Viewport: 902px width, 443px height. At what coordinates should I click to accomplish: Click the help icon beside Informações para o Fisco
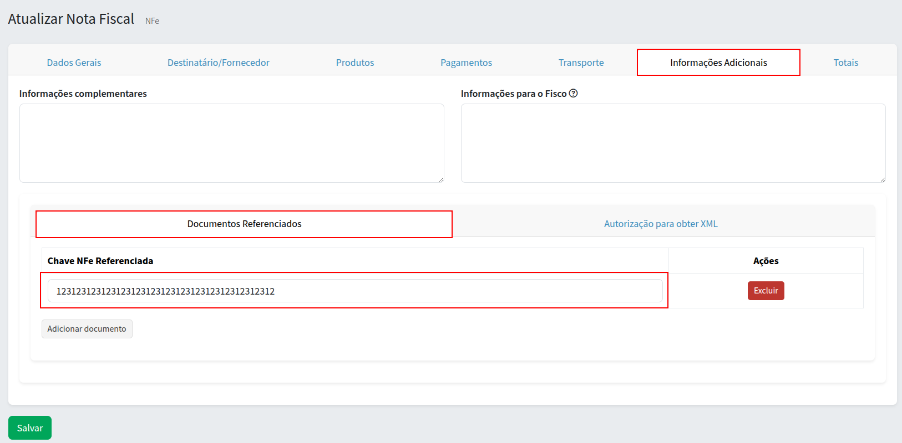pyautogui.click(x=574, y=94)
